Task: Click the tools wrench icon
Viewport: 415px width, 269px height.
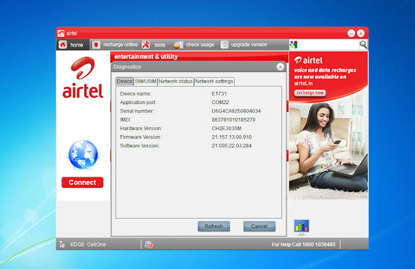Action: pyautogui.click(x=145, y=45)
